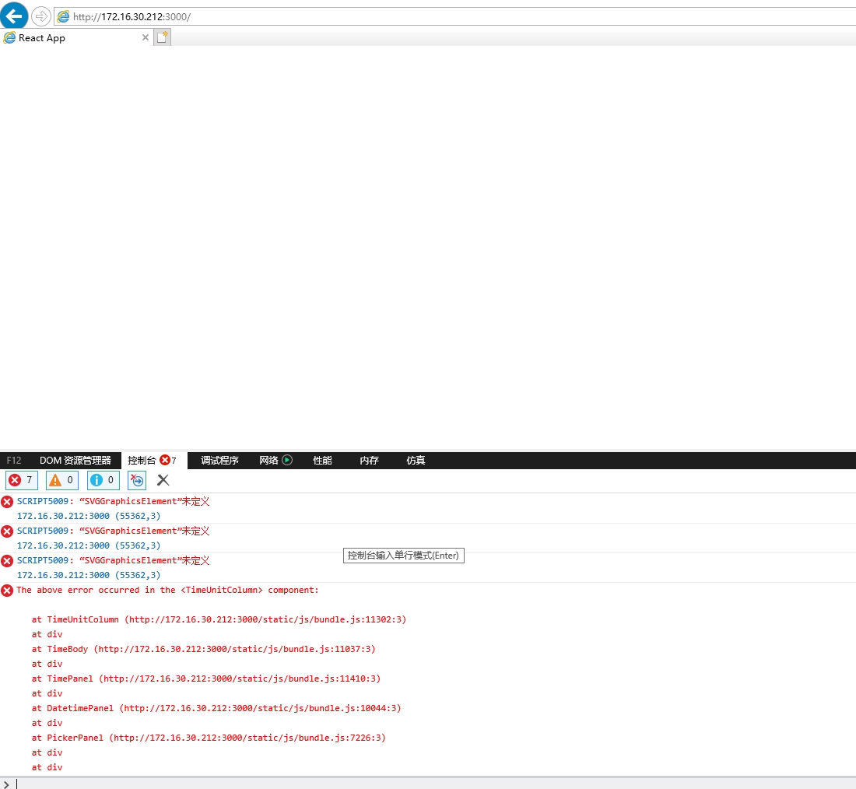Toggle the warnings filter showing 0
Screen dimensions: 856x789
point(61,480)
